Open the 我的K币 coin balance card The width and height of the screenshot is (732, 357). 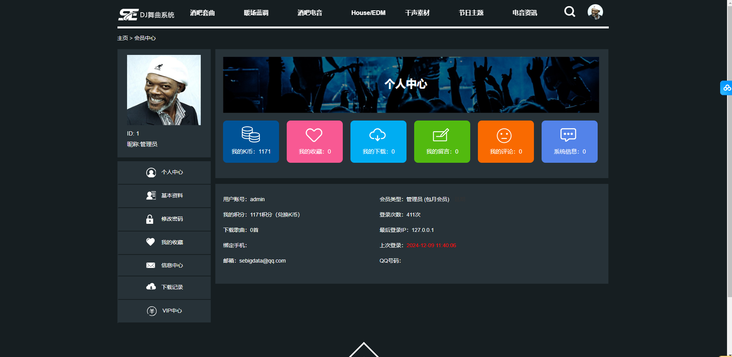251,141
